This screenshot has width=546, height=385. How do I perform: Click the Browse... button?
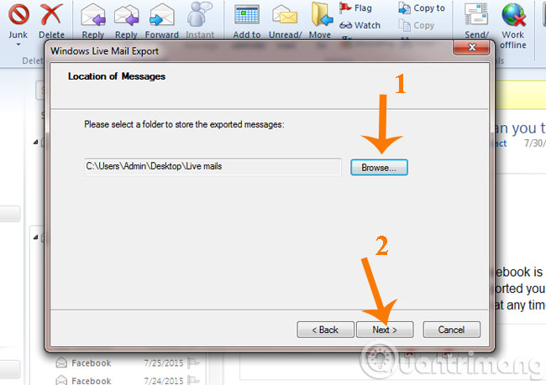[x=379, y=168]
